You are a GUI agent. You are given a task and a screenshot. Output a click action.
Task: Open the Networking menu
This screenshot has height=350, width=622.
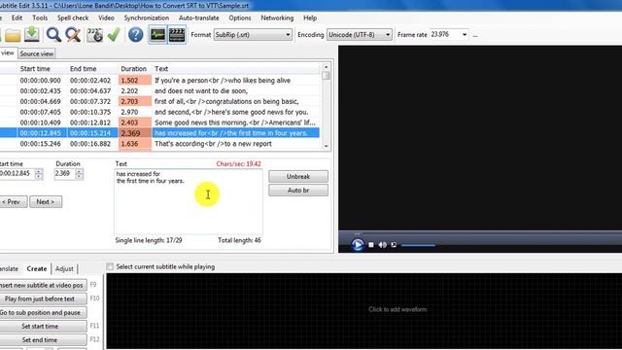click(277, 17)
